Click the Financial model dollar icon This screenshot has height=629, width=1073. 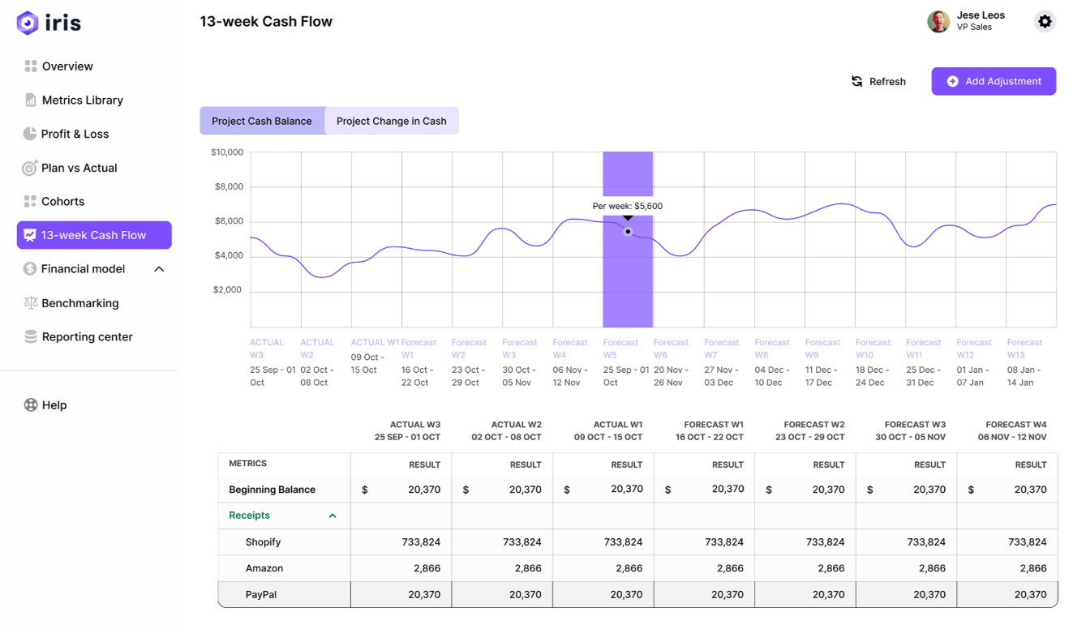coord(30,269)
